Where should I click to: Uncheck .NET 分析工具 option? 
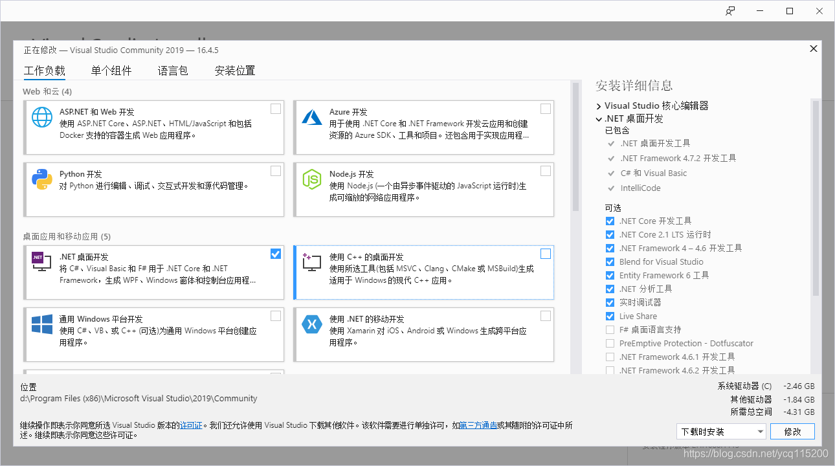click(x=610, y=289)
